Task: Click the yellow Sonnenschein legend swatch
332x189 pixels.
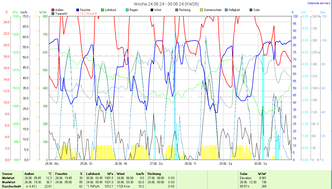Action: [201, 10]
